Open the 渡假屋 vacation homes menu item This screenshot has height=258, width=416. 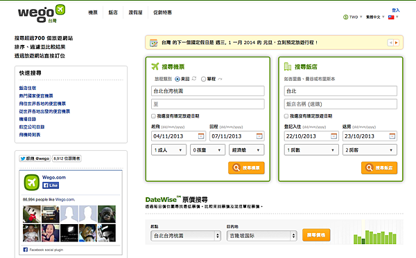coord(136,12)
